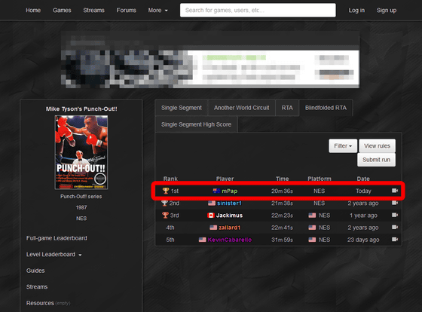
Task: Click the Log in link
Action: [356, 11]
